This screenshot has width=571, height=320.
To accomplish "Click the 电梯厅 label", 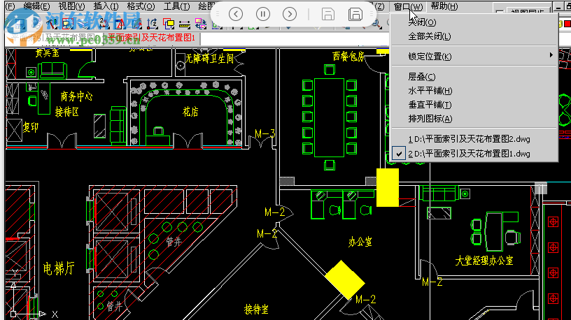I will [x=59, y=269].
